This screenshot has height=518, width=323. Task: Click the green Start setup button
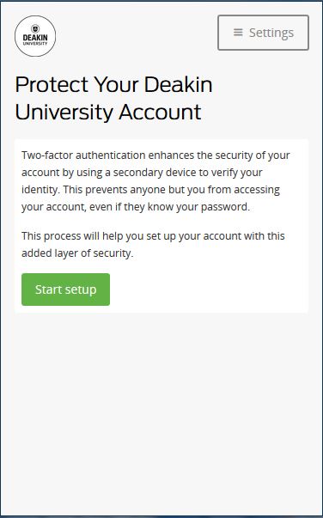[x=66, y=289]
